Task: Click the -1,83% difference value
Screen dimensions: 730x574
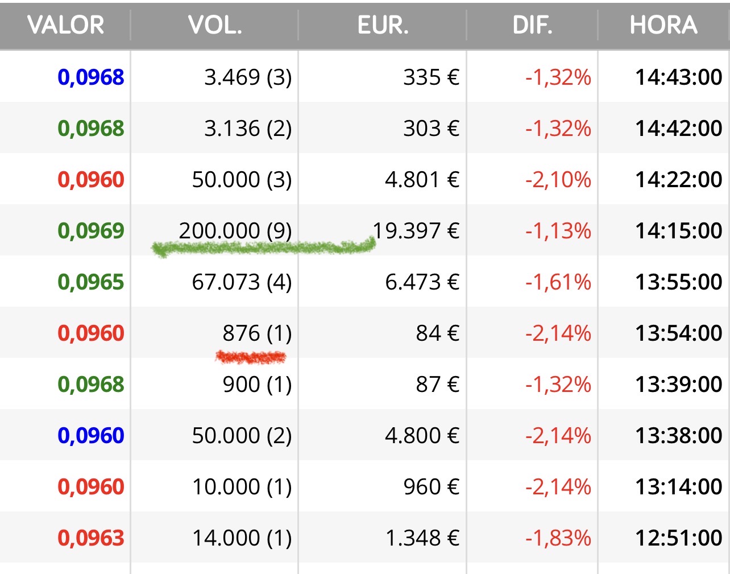Action: (558, 538)
